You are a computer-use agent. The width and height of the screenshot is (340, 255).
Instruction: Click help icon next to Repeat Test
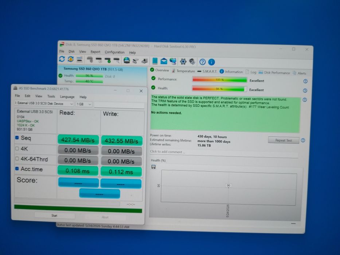click(x=303, y=140)
